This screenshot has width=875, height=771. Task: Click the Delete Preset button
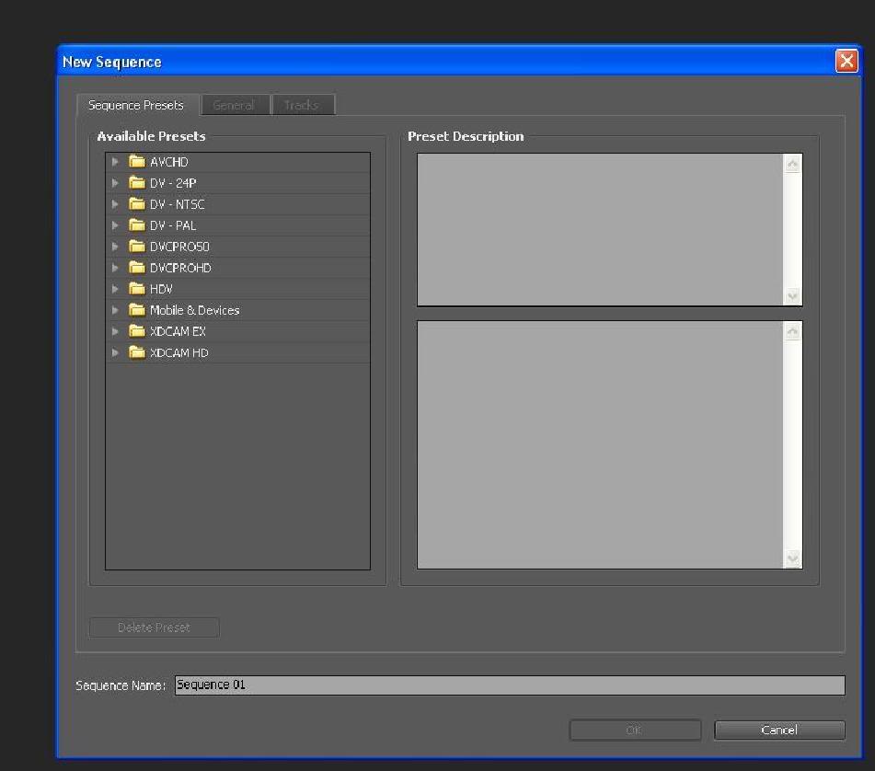[x=153, y=627]
